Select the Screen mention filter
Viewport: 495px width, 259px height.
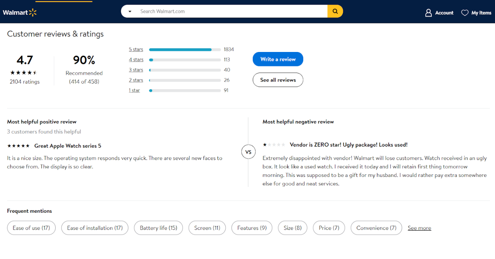(x=207, y=228)
